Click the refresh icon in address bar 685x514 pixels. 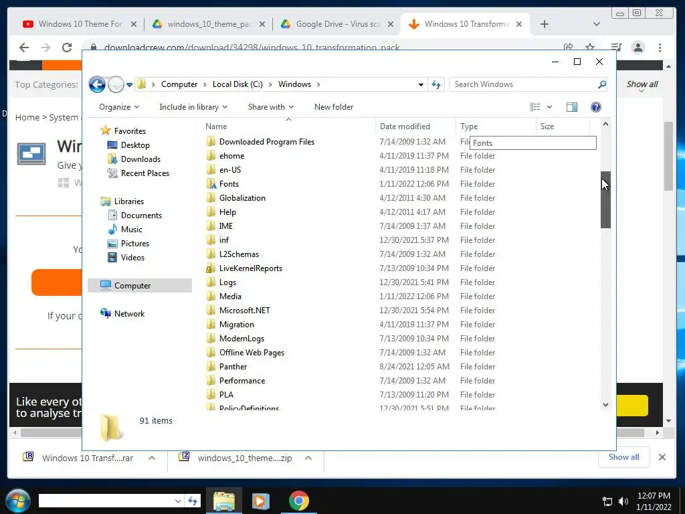[x=436, y=84]
